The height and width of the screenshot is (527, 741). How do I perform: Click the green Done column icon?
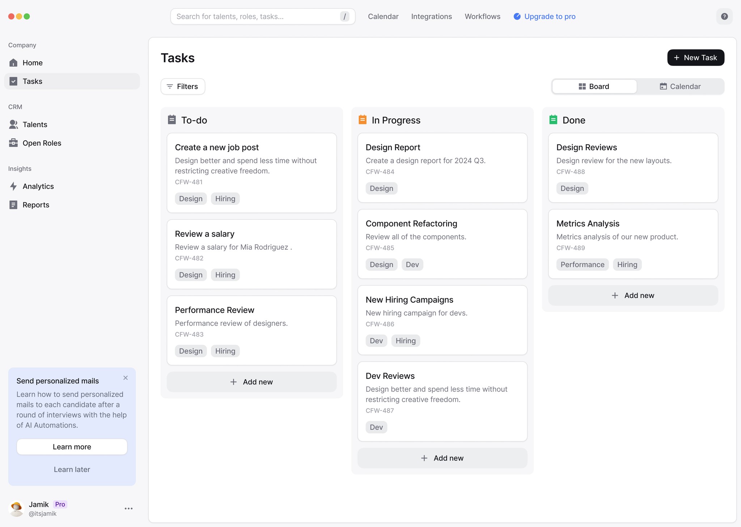pos(553,120)
